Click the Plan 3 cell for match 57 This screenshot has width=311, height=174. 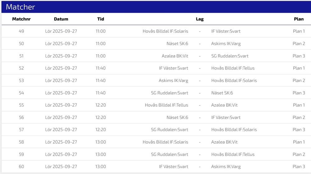[299, 130]
